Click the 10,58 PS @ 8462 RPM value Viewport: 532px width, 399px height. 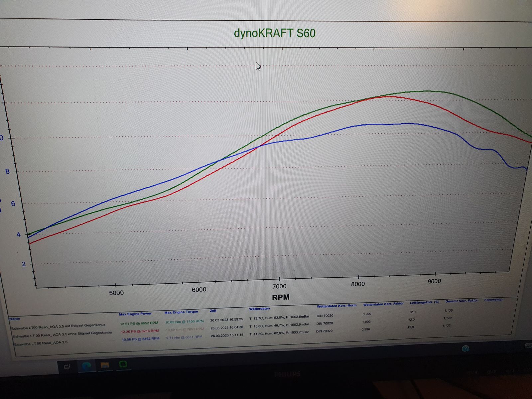[140, 339]
